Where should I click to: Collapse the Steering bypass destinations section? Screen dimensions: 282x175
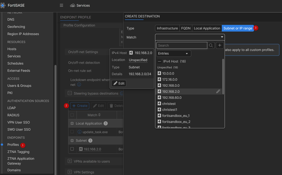(x=70, y=93)
